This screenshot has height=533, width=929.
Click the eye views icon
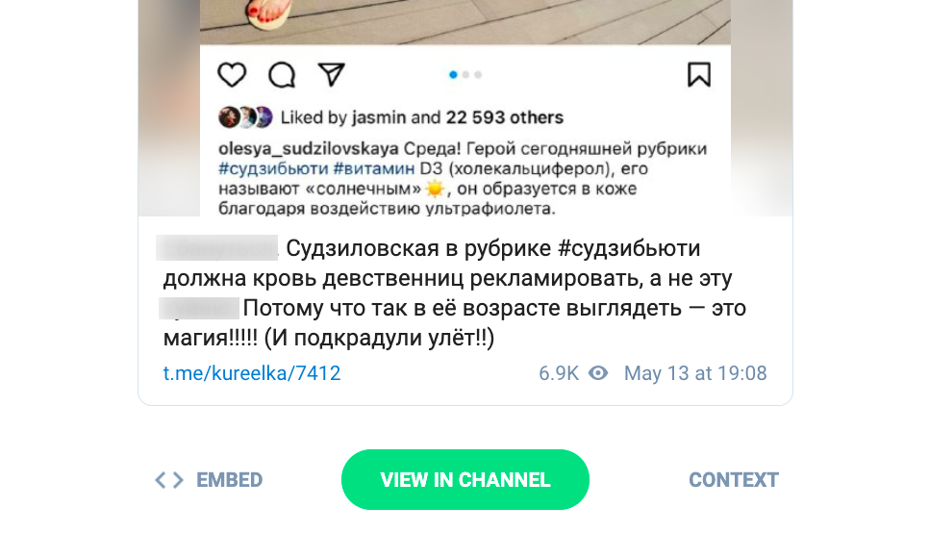pyautogui.click(x=598, y=373)
